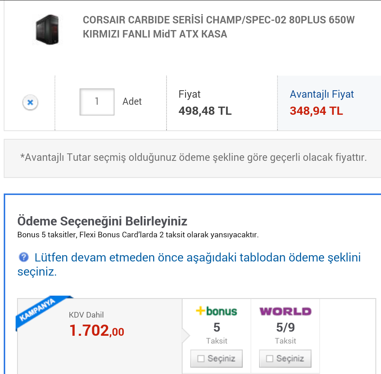Focus the Adet quantity input box

tap(97, 102)
